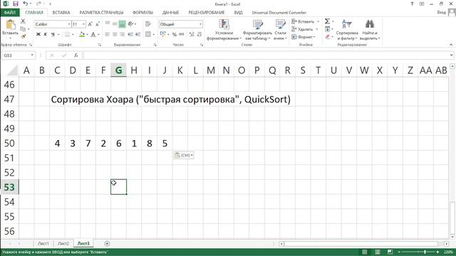The width and height of the screenshot is (456, 256).
Task: Decrease font size with the smaller A icon
Action: click(98, 24)
